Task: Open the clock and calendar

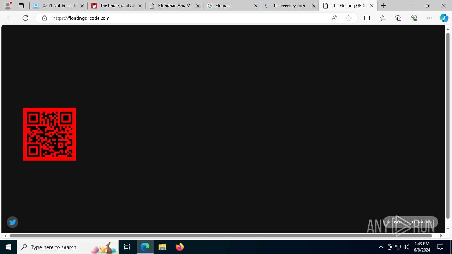Action: pos(422,247)
